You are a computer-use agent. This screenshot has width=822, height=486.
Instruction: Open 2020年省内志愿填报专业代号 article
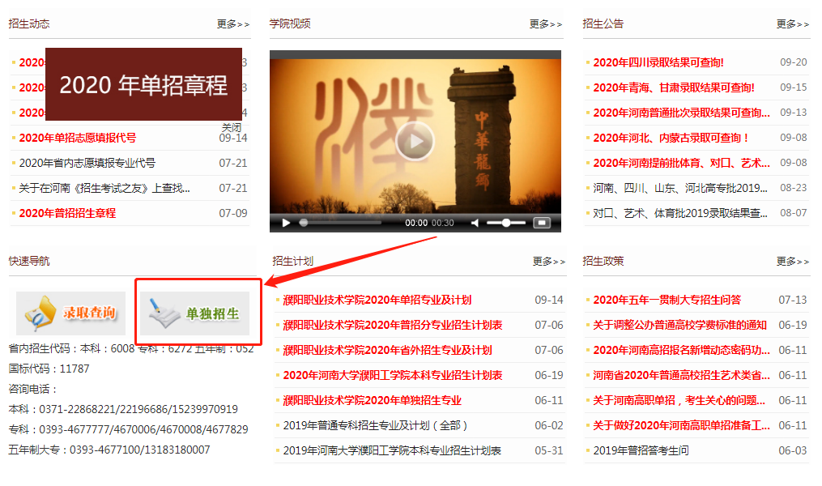tap(87, 163)
